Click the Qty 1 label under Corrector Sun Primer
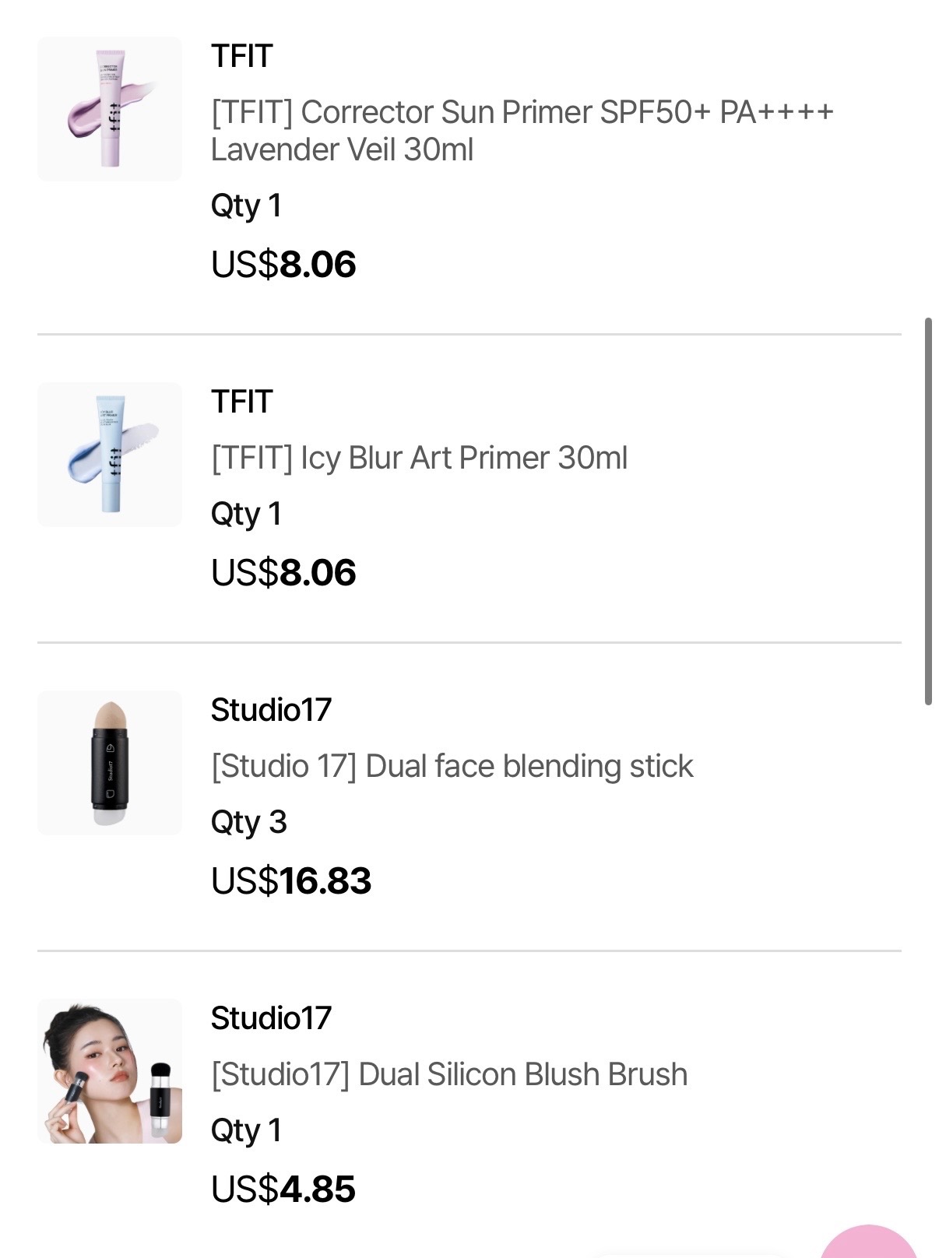Screen dimensions: 939x1258 246,206
